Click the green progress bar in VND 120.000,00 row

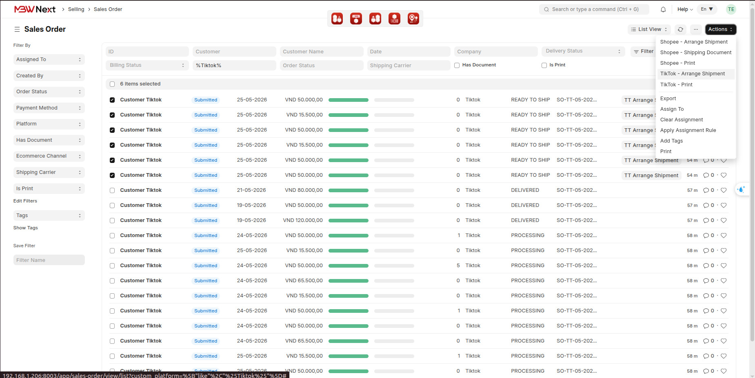pos(349,220)
